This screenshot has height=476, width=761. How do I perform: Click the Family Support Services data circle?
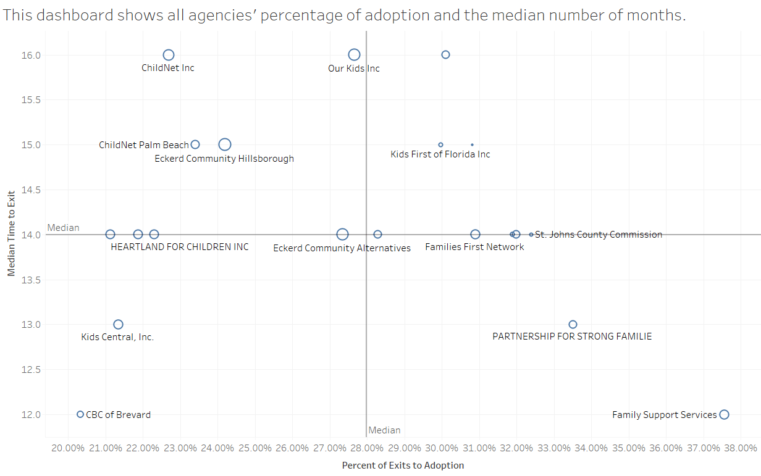[725, 414]
